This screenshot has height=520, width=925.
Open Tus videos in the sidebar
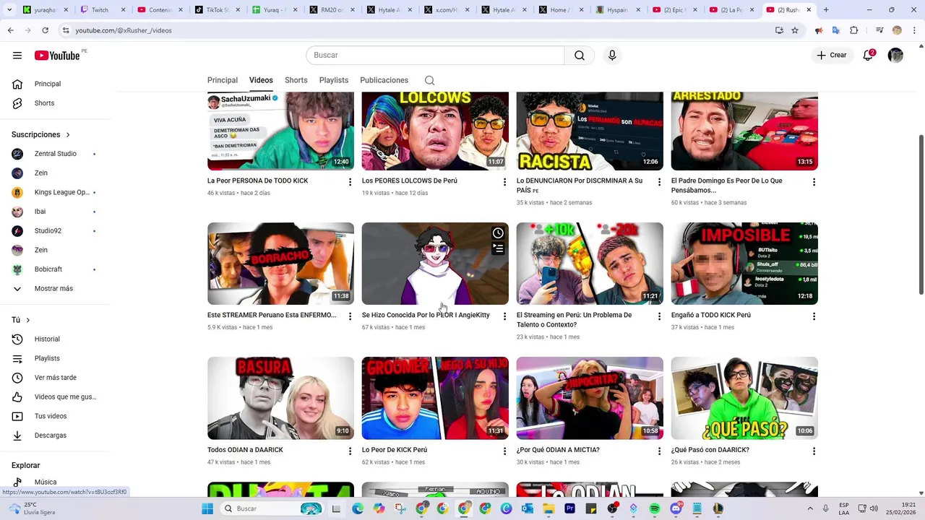click(x=51, y=416)
